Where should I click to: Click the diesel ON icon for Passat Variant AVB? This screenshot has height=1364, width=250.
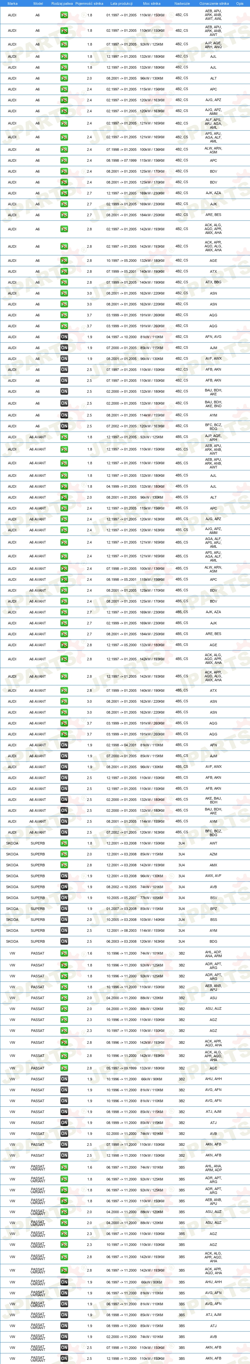tap(64, 1336)
